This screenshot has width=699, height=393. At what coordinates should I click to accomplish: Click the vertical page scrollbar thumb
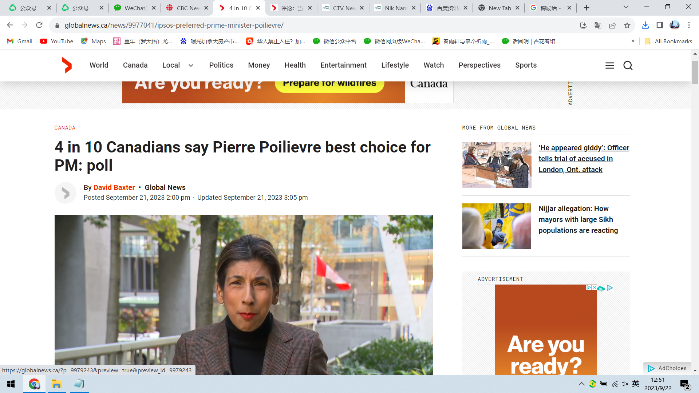[x=695, y=72]
